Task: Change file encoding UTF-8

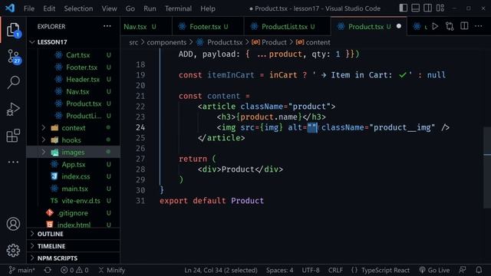Action: (x=311, y=270)
